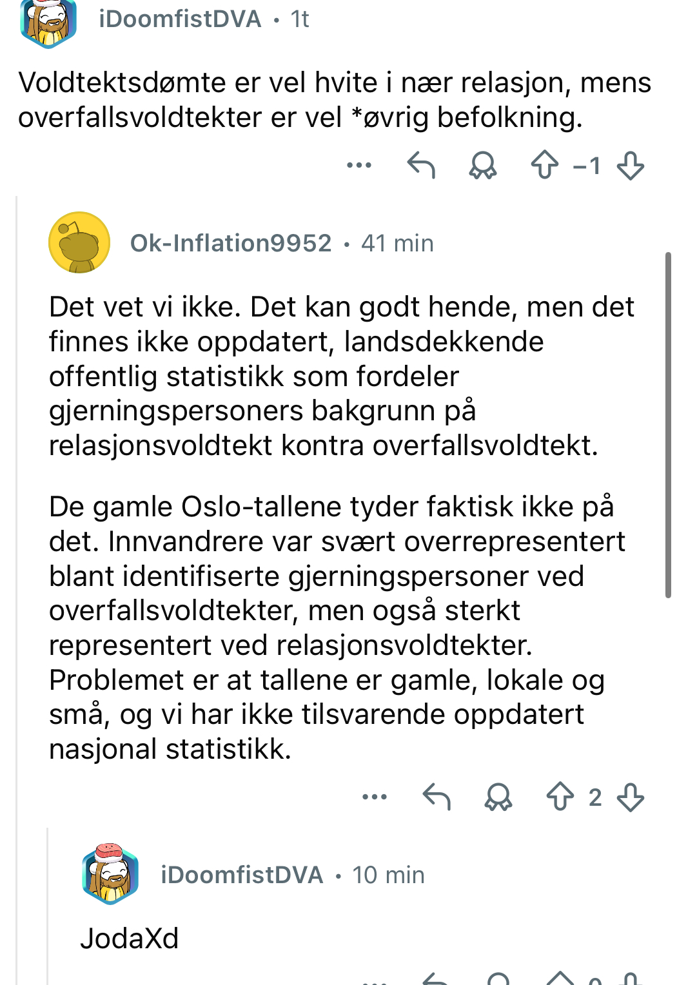Click the right-side scrollbar indicator
The image size is (677, 985).
pos(668,425)
